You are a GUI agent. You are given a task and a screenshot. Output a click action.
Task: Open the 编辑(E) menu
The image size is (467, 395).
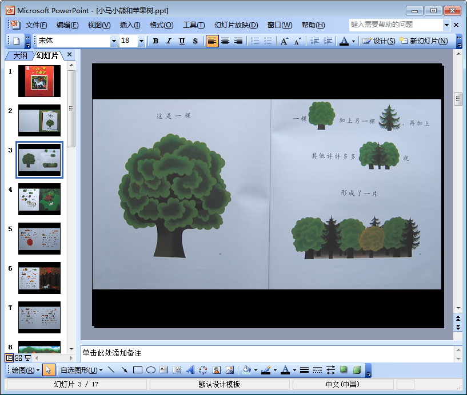point(67,25)
